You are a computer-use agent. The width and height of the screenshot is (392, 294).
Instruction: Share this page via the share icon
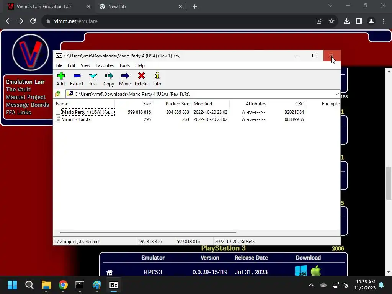pos(319,21)
